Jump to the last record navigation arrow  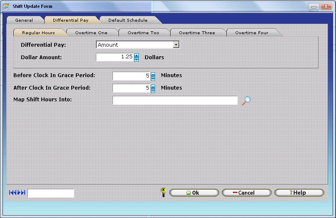point(23,193)
